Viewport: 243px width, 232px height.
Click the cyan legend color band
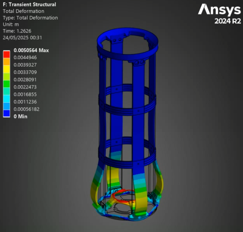tap(6, 98)
